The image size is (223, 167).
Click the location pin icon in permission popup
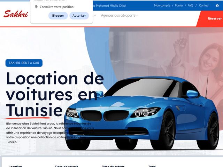(x=36, y=7)
